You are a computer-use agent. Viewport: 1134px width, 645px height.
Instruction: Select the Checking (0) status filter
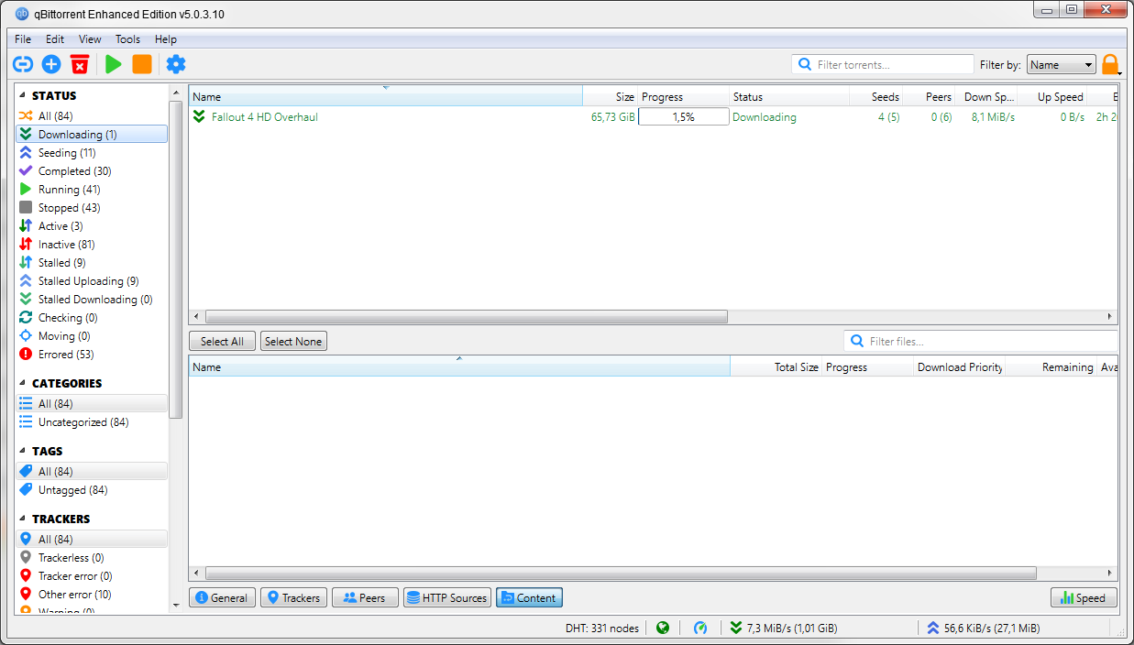tap(92, 317)
